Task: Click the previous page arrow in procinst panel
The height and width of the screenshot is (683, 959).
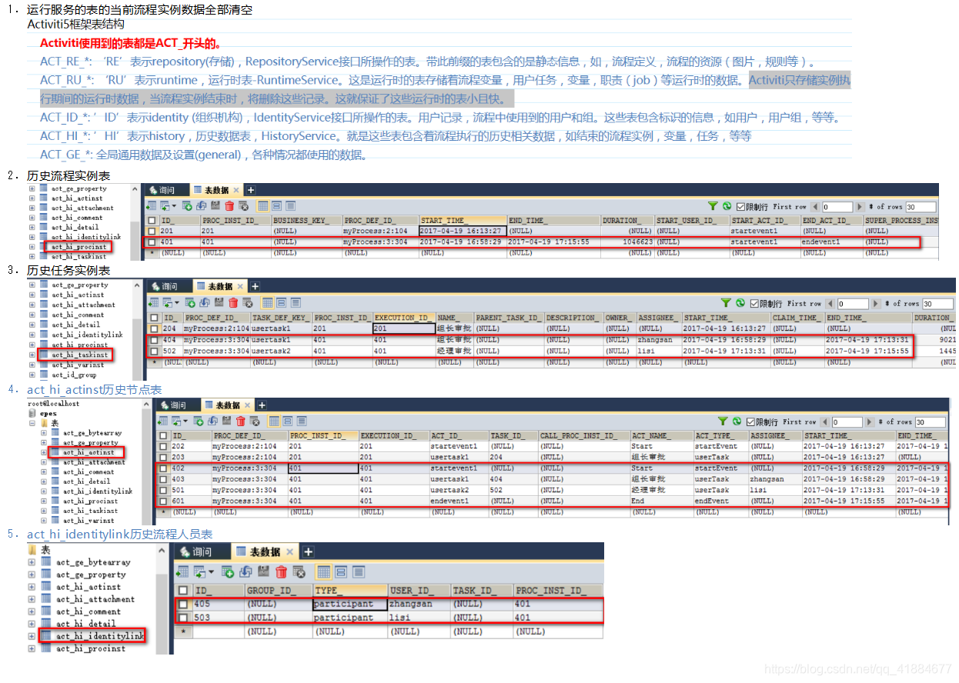Action: coord(816,206)
